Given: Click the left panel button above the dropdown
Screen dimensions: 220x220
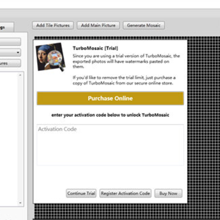Looking at the screenshot, I should pos(10,42).
